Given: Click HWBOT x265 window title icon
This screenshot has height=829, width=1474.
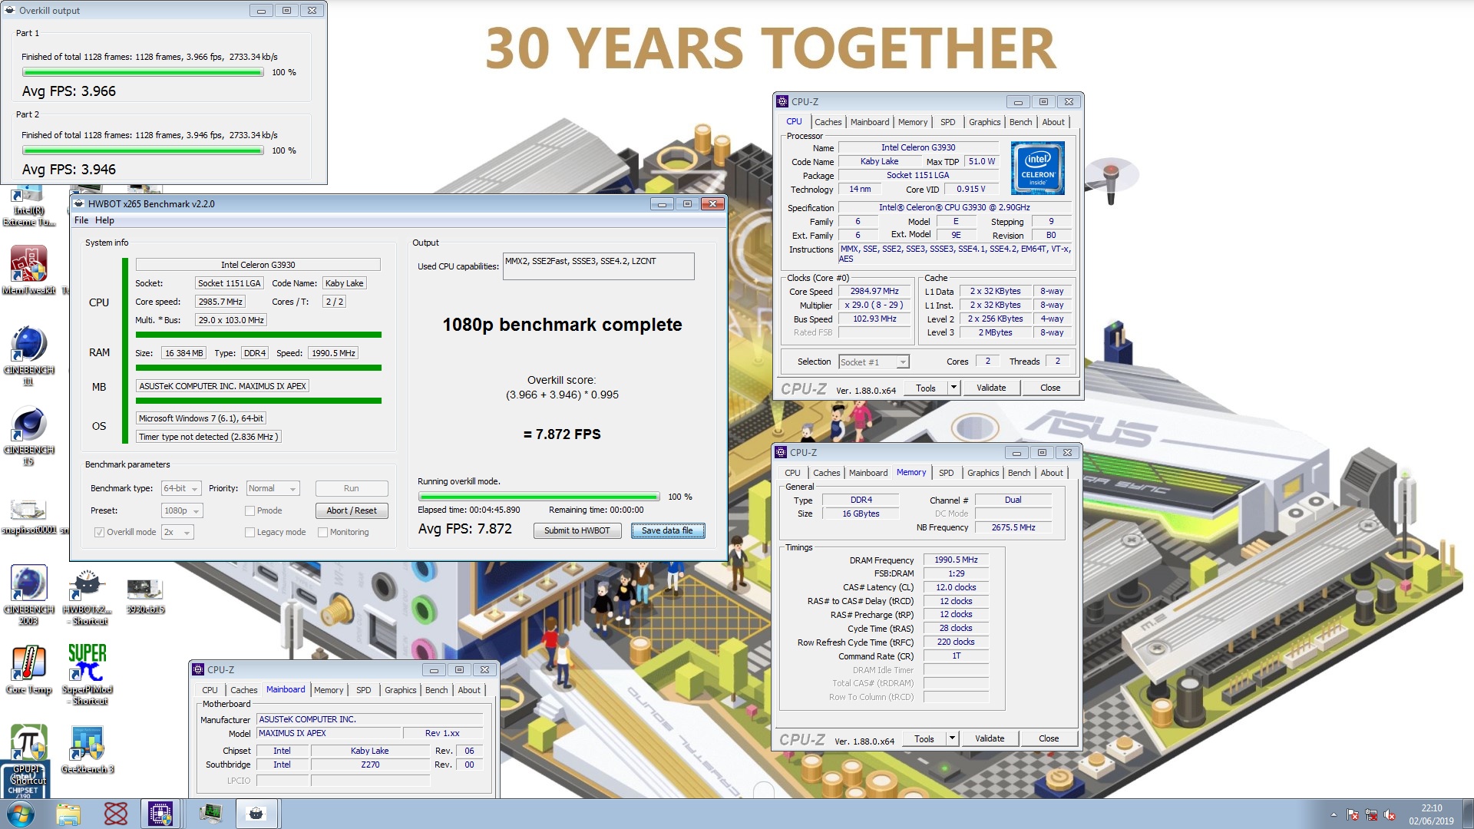Looking at the screenshot, I should tap(79, 204).
